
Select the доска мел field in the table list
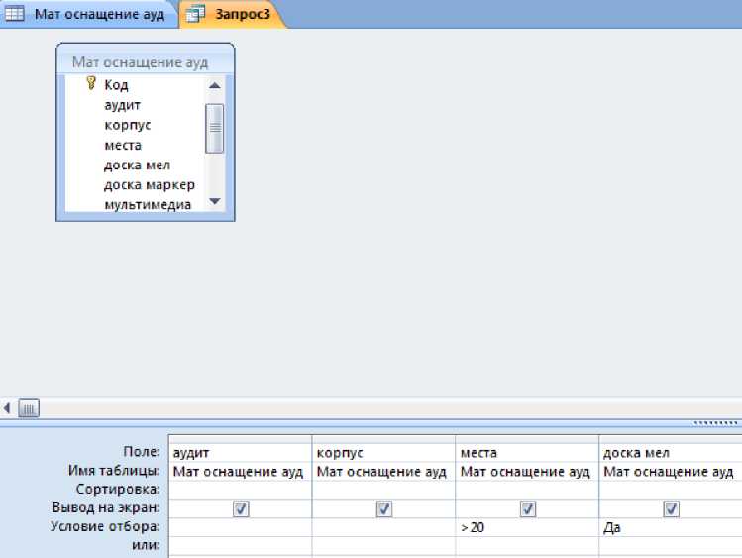(137, 166)
